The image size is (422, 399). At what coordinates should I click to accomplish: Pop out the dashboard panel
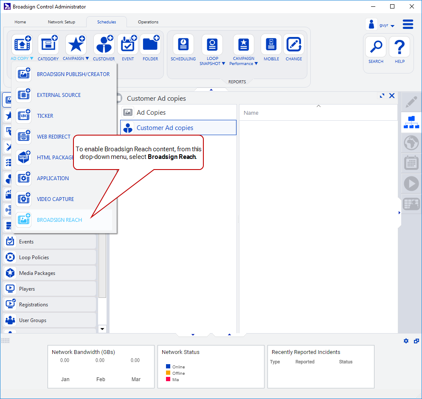coord(416,341)
